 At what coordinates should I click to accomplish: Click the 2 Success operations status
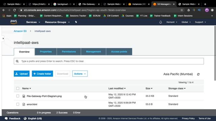pyautogui.click(x=62, y=113)
